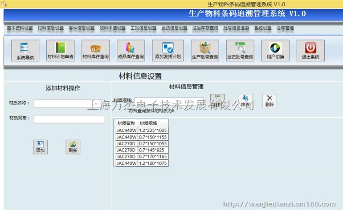Viewport: 343px width, 210px height.
Task: Open the 成品库存查询 toolbar button
Action: (131, 50)
